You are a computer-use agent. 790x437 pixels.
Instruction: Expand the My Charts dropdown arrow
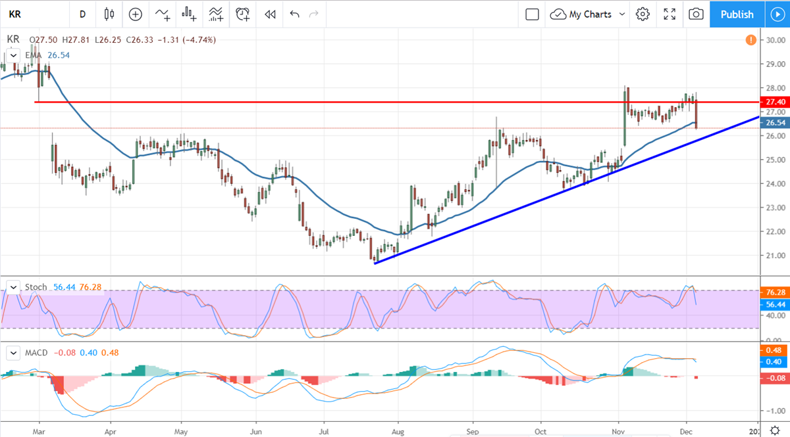622,14
